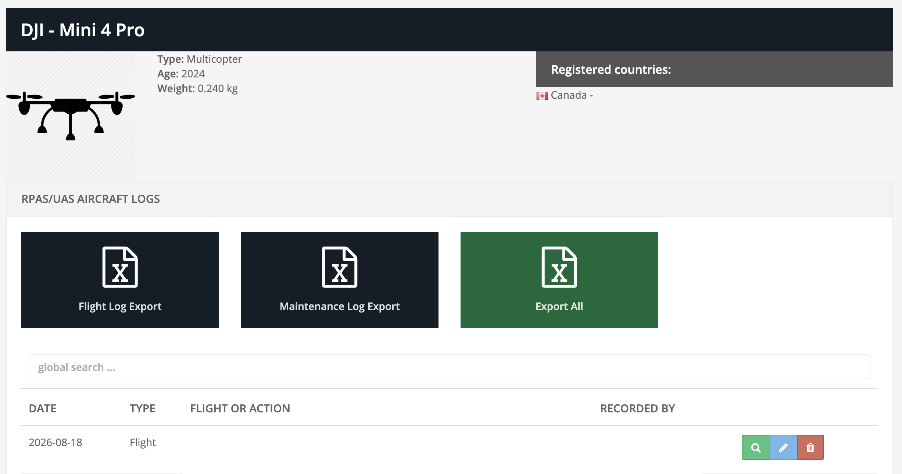
Task: View the 2026-08-18 flight log entry
Action: tap(756, 447)
